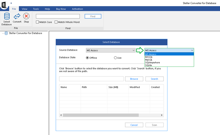Open the Tools menu tab
This screenshot has width=220, height=135.
point(36,9)
